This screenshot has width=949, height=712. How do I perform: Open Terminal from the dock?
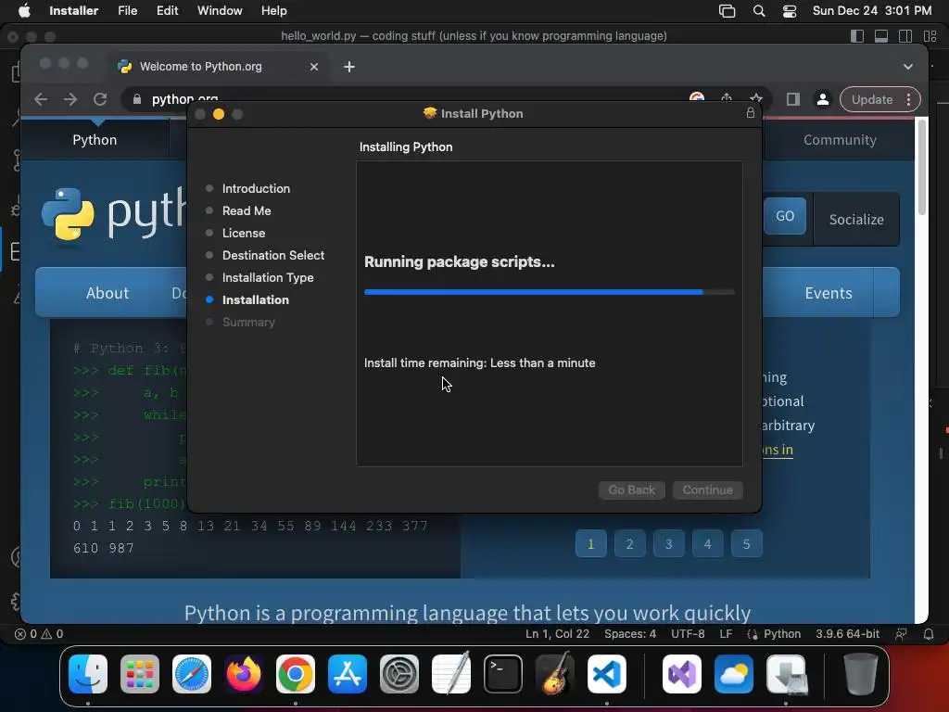[503, 674]
